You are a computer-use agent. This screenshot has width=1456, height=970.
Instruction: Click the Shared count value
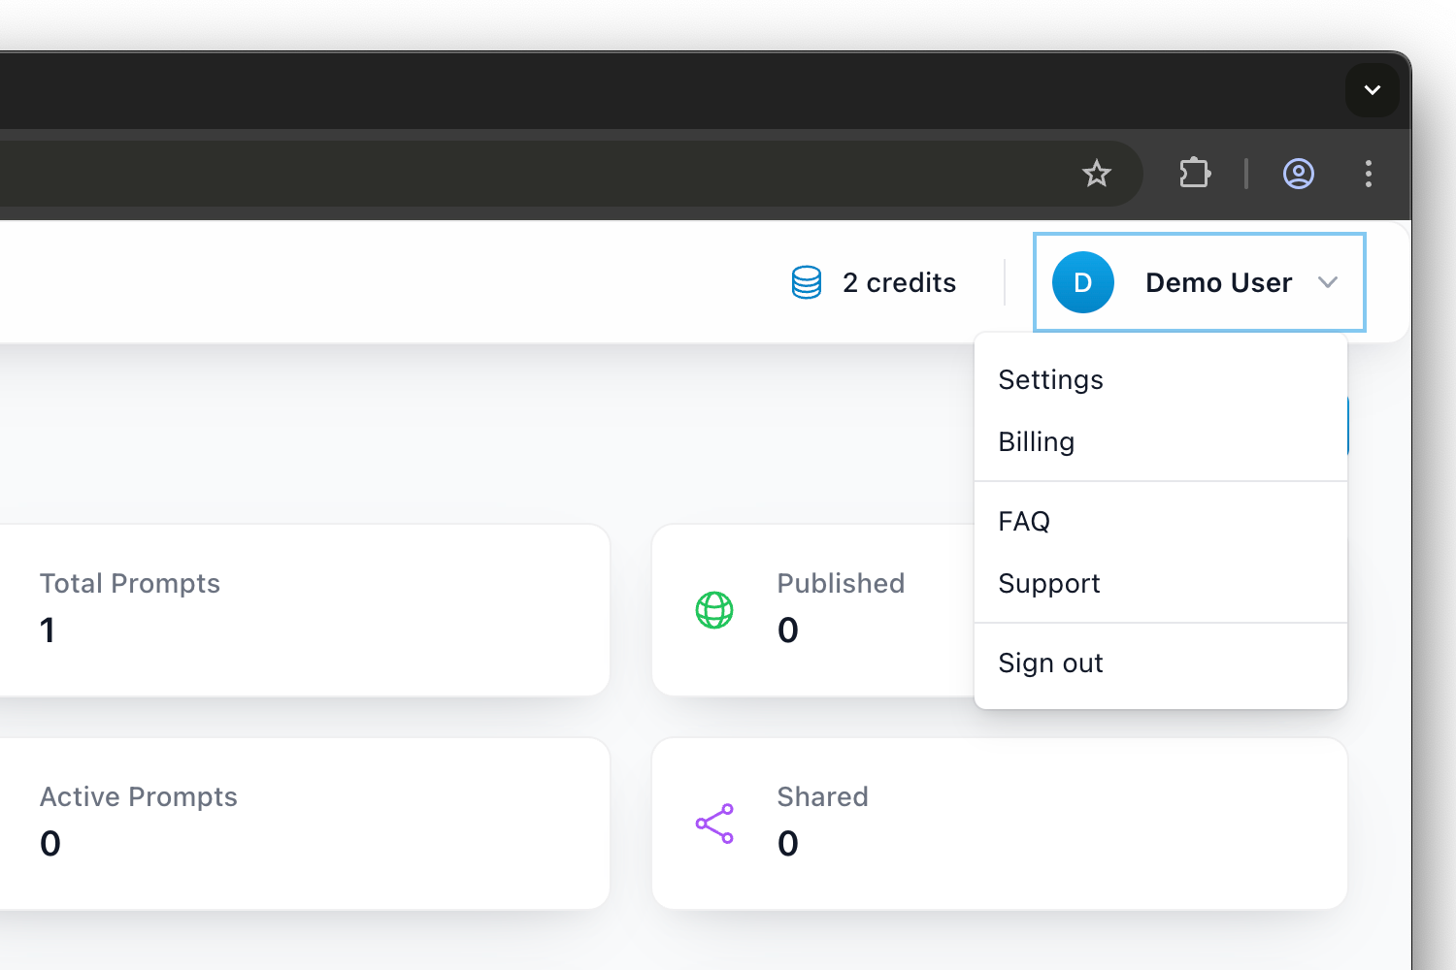(x=787, y=843)
